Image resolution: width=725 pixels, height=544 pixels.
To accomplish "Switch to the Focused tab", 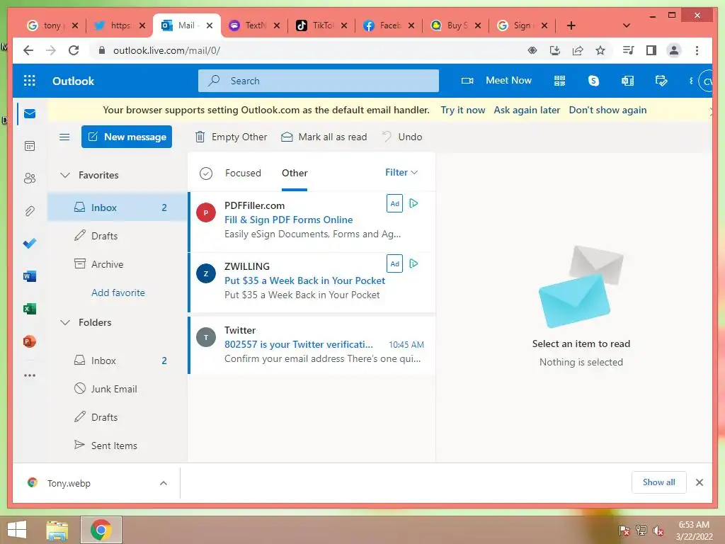I will pyautogui.click(x=243, y=173).
